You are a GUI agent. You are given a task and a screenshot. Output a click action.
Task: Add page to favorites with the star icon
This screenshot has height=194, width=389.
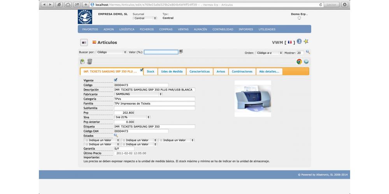306,42
